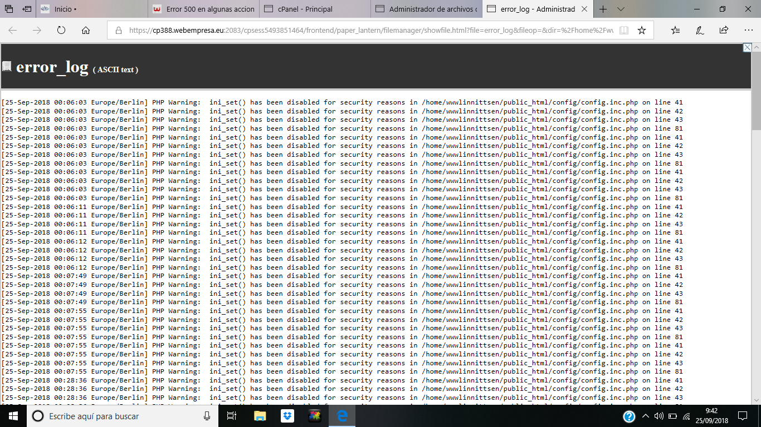761x427 pixels.
Task: Open the volume control in tray
Action: 658,416
